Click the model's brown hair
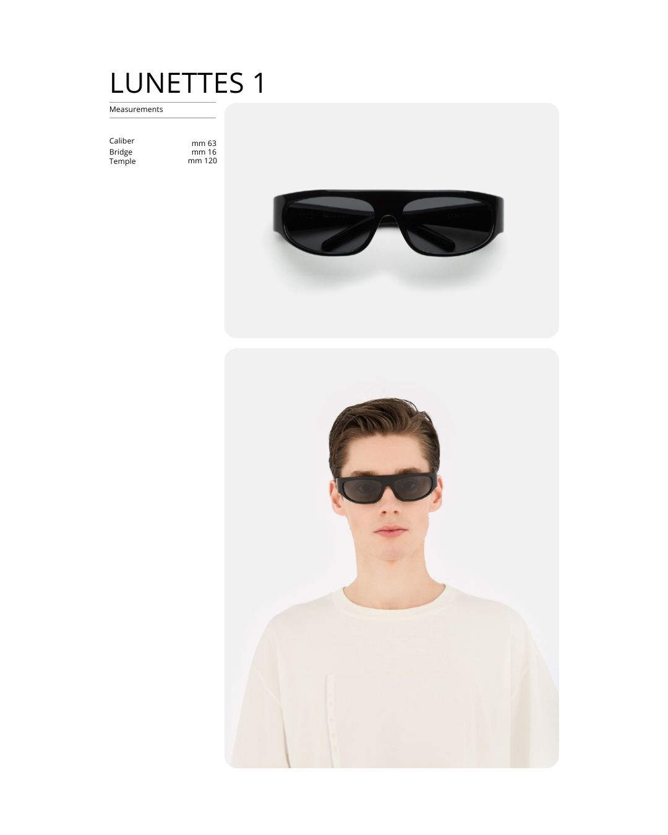The height and width of the screenshot is (835, 668). [383, 427]
